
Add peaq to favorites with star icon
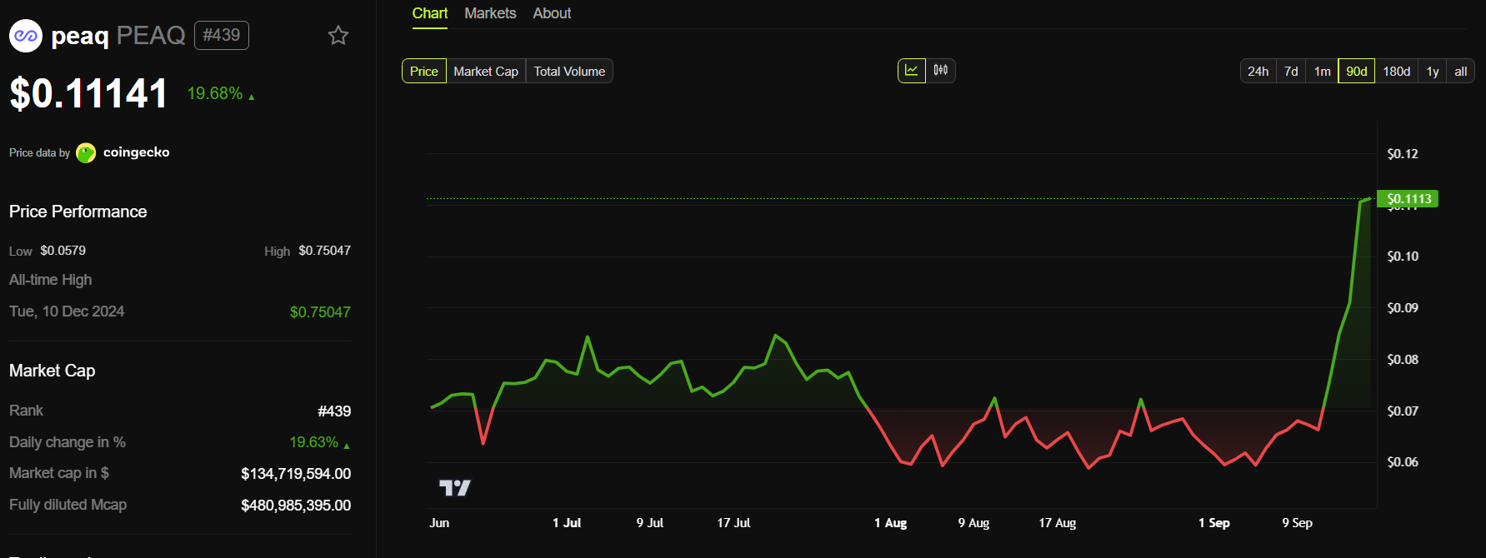(338, 35)
